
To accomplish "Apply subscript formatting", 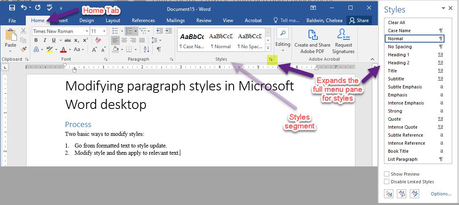I will click(x=77, y=40).
